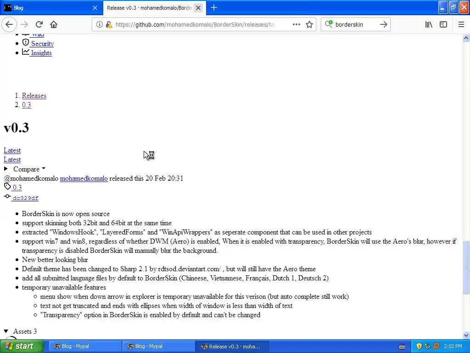The image size is (470, 353).
Task: Switch to first Blog - Mypal taskbar window
Action: point(85,347)
